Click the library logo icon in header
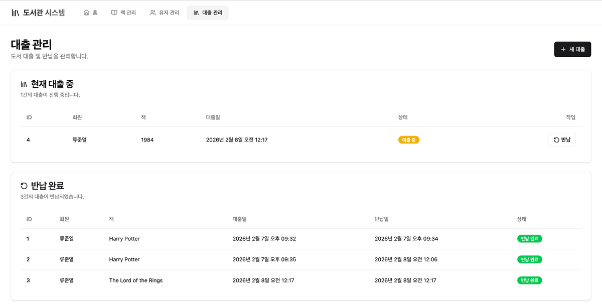This screenshot has height=308, width=602. point(16,13)
